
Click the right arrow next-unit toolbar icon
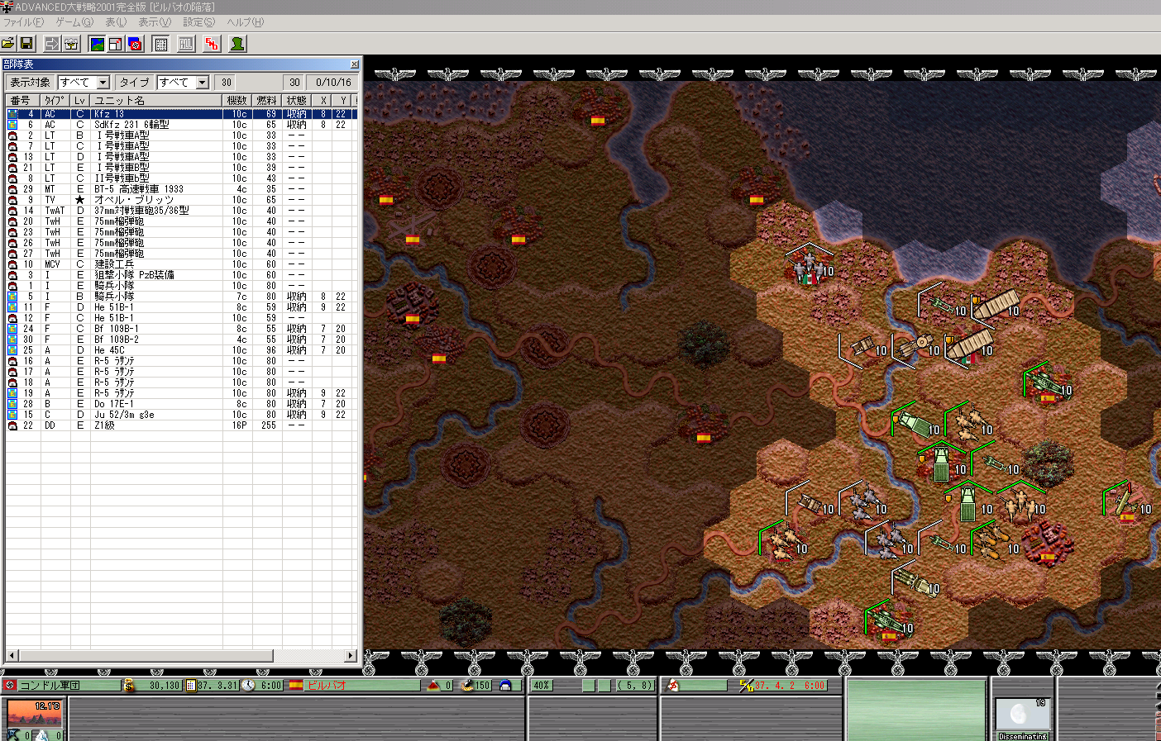(x=52, y=43)
